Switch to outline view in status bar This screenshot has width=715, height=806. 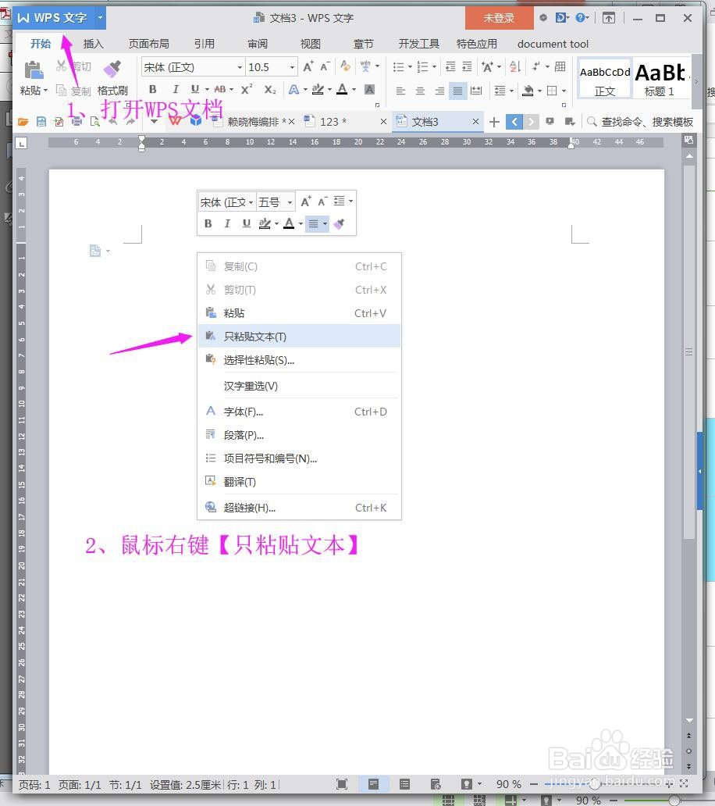tap(405, 784)
